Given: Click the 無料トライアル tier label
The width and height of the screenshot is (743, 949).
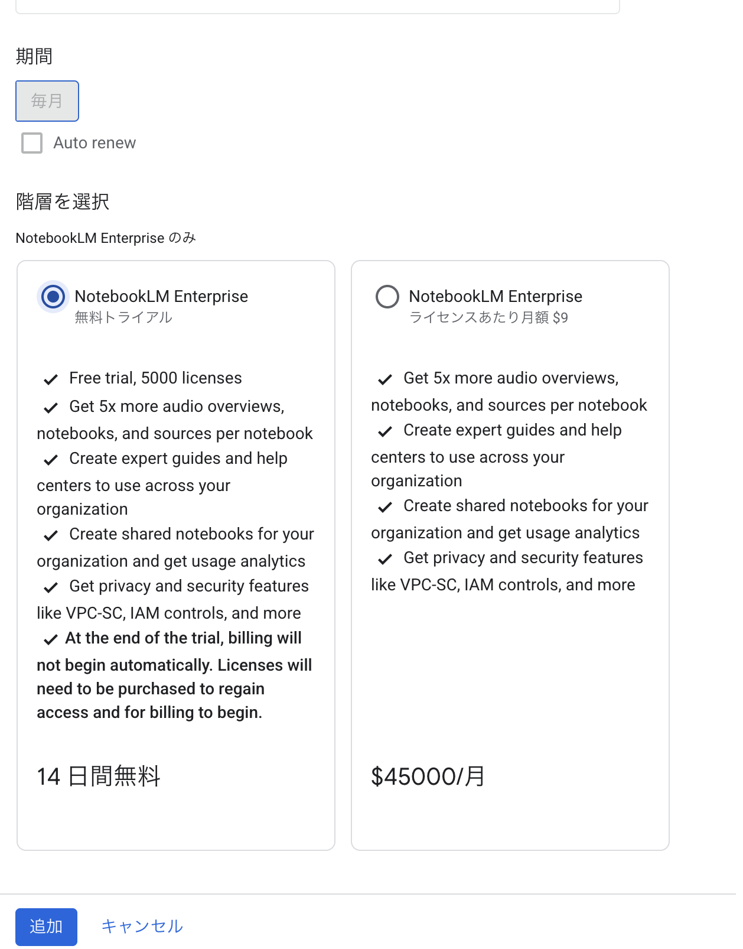Looking at the screenshot, I should click(123, 317).
